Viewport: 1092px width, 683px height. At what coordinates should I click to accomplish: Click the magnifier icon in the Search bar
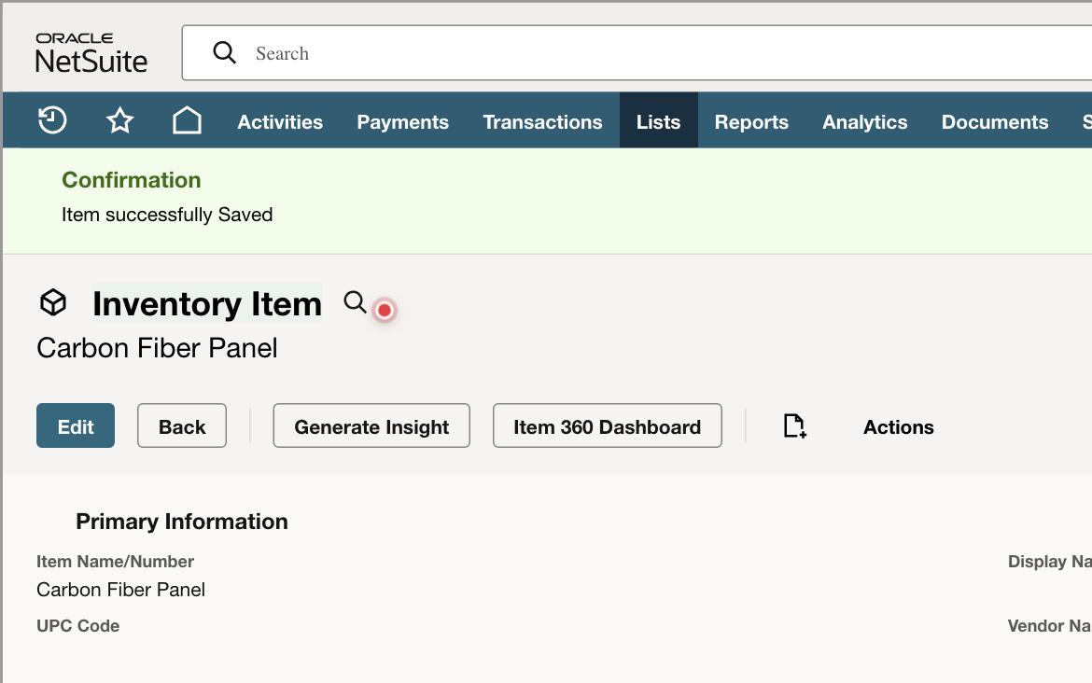pyautogui.click(x=224, y=52)
